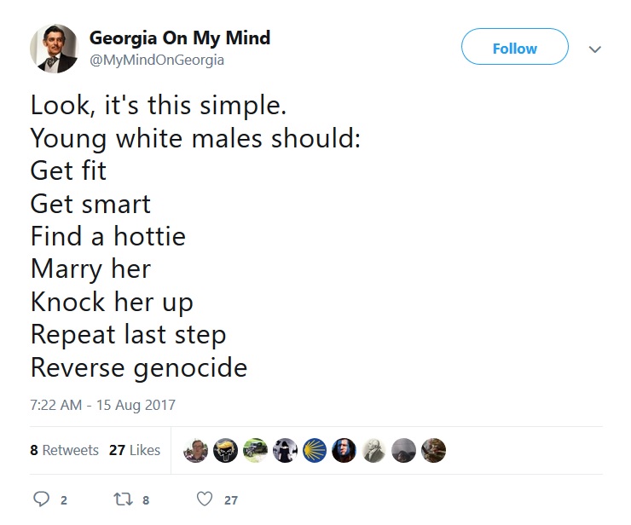
Task: Open the author's round profile picture
Action: coord(55,49)
